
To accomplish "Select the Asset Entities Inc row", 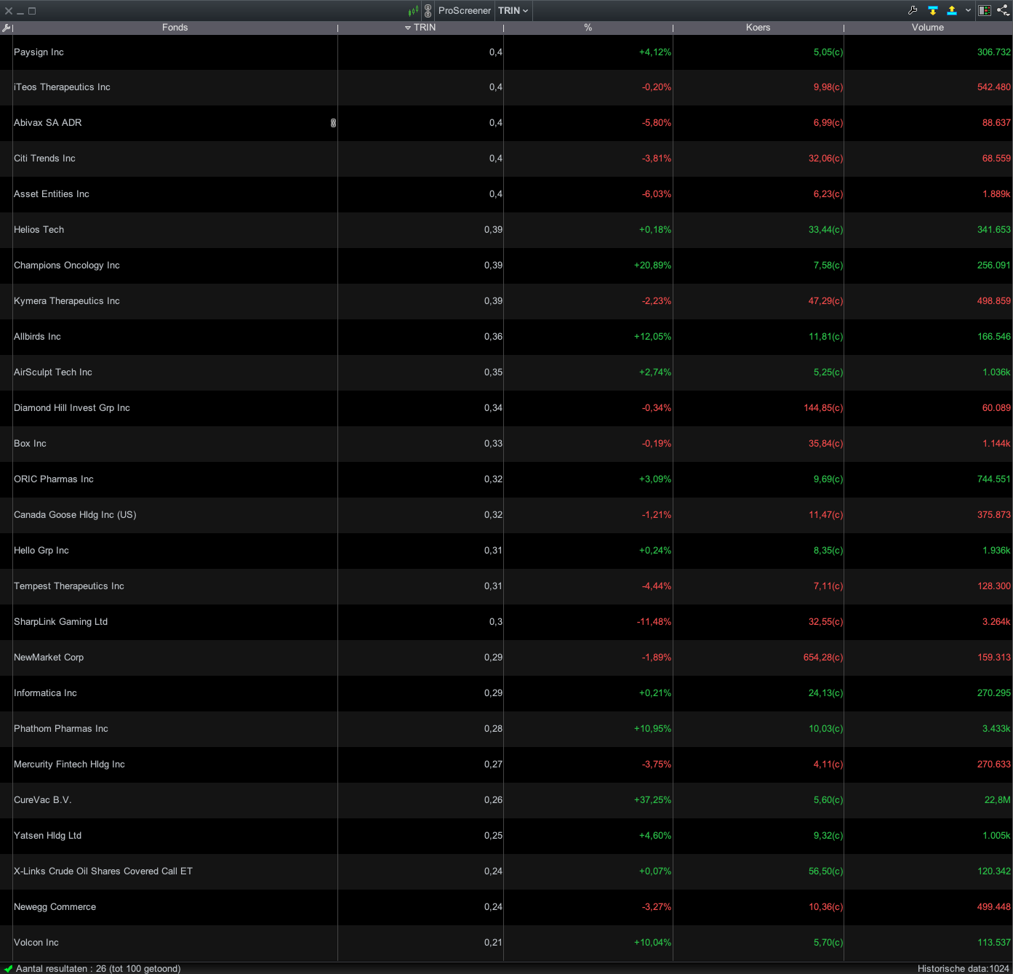I will 506,194.
